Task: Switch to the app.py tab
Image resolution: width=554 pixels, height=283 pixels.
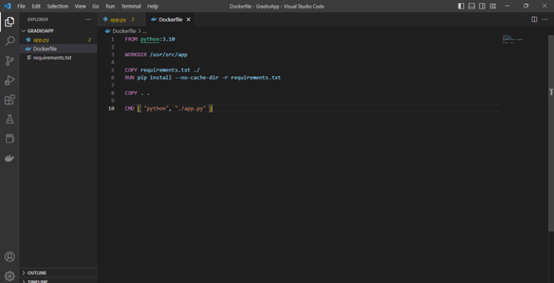Action: (x=122, y=19)
